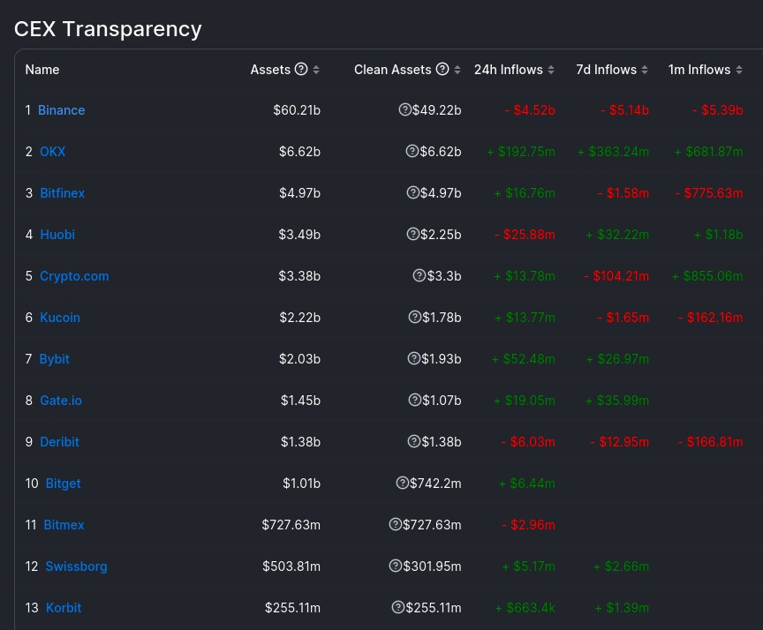Screen dimensions: 763x630
Task: Click Bitmex assets value $727.63m
Action: [x=291, y=524]
